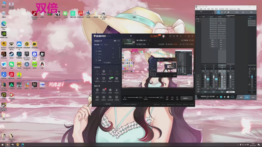Open the 录制 record icon in live companion
This screenshot has width=262, height=147.
(172, 97)
